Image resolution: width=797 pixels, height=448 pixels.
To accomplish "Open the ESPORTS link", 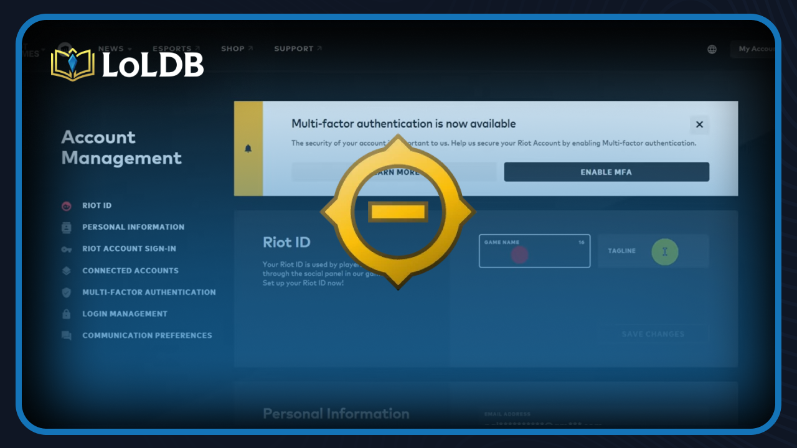I will click(176, 49).
